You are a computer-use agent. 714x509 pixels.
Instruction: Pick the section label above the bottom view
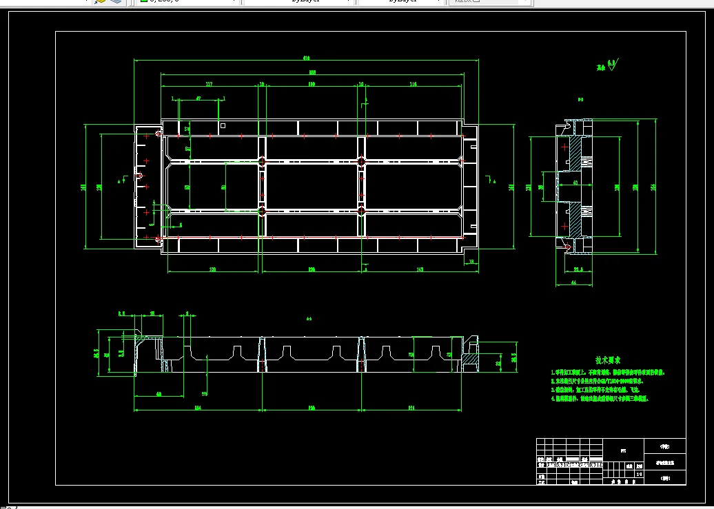click(x=309, y=319)
